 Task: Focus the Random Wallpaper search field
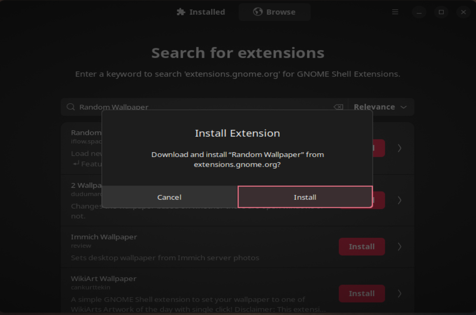click(204, 107)
